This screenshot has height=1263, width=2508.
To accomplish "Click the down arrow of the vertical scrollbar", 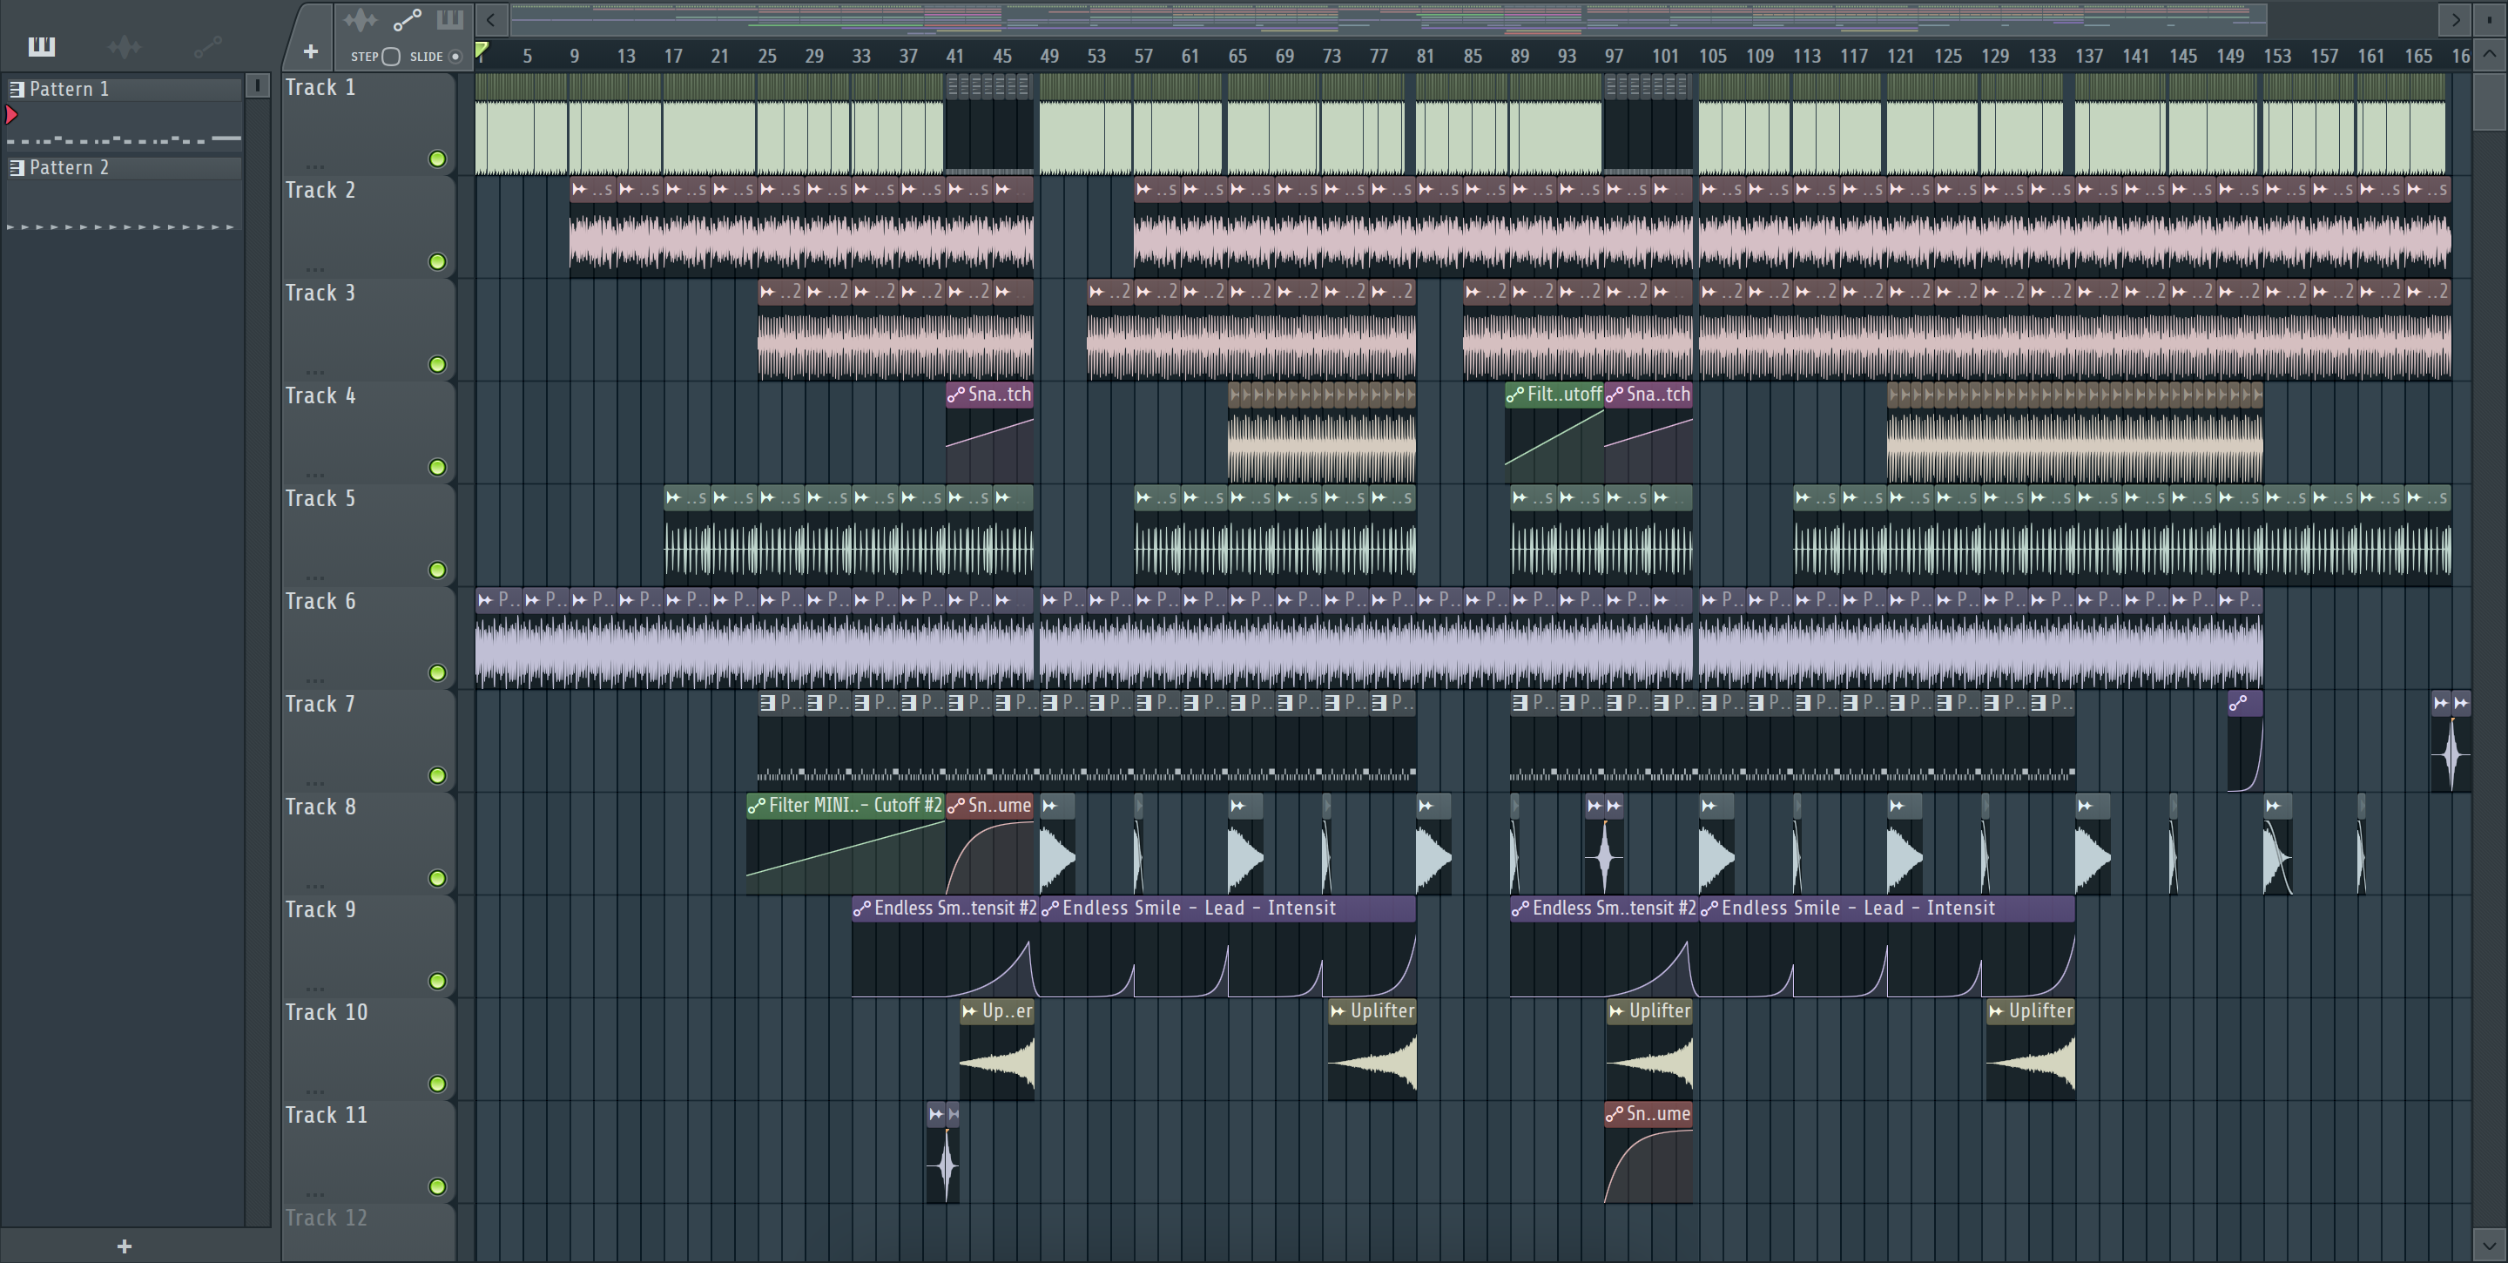I will pos(2490,1244).
